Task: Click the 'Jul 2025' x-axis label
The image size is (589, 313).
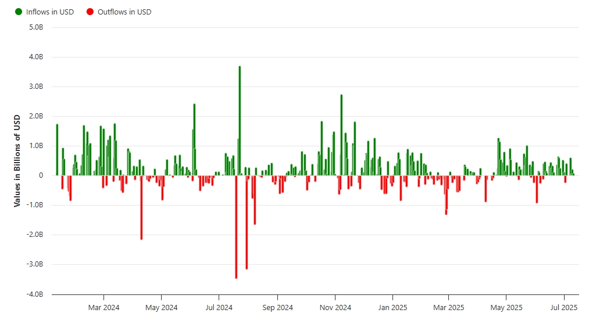Action: coord(564,307)
